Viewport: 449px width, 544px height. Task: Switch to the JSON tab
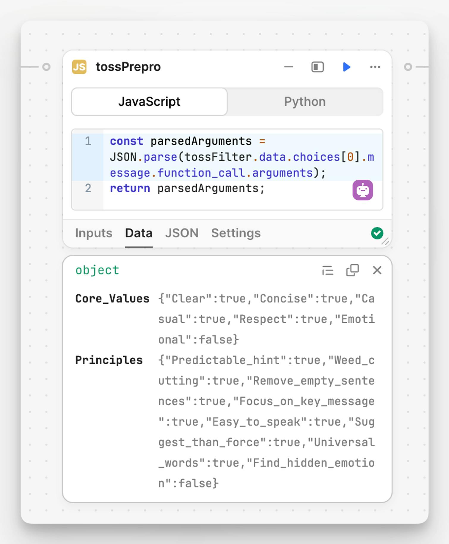click(x=182, y=233)
